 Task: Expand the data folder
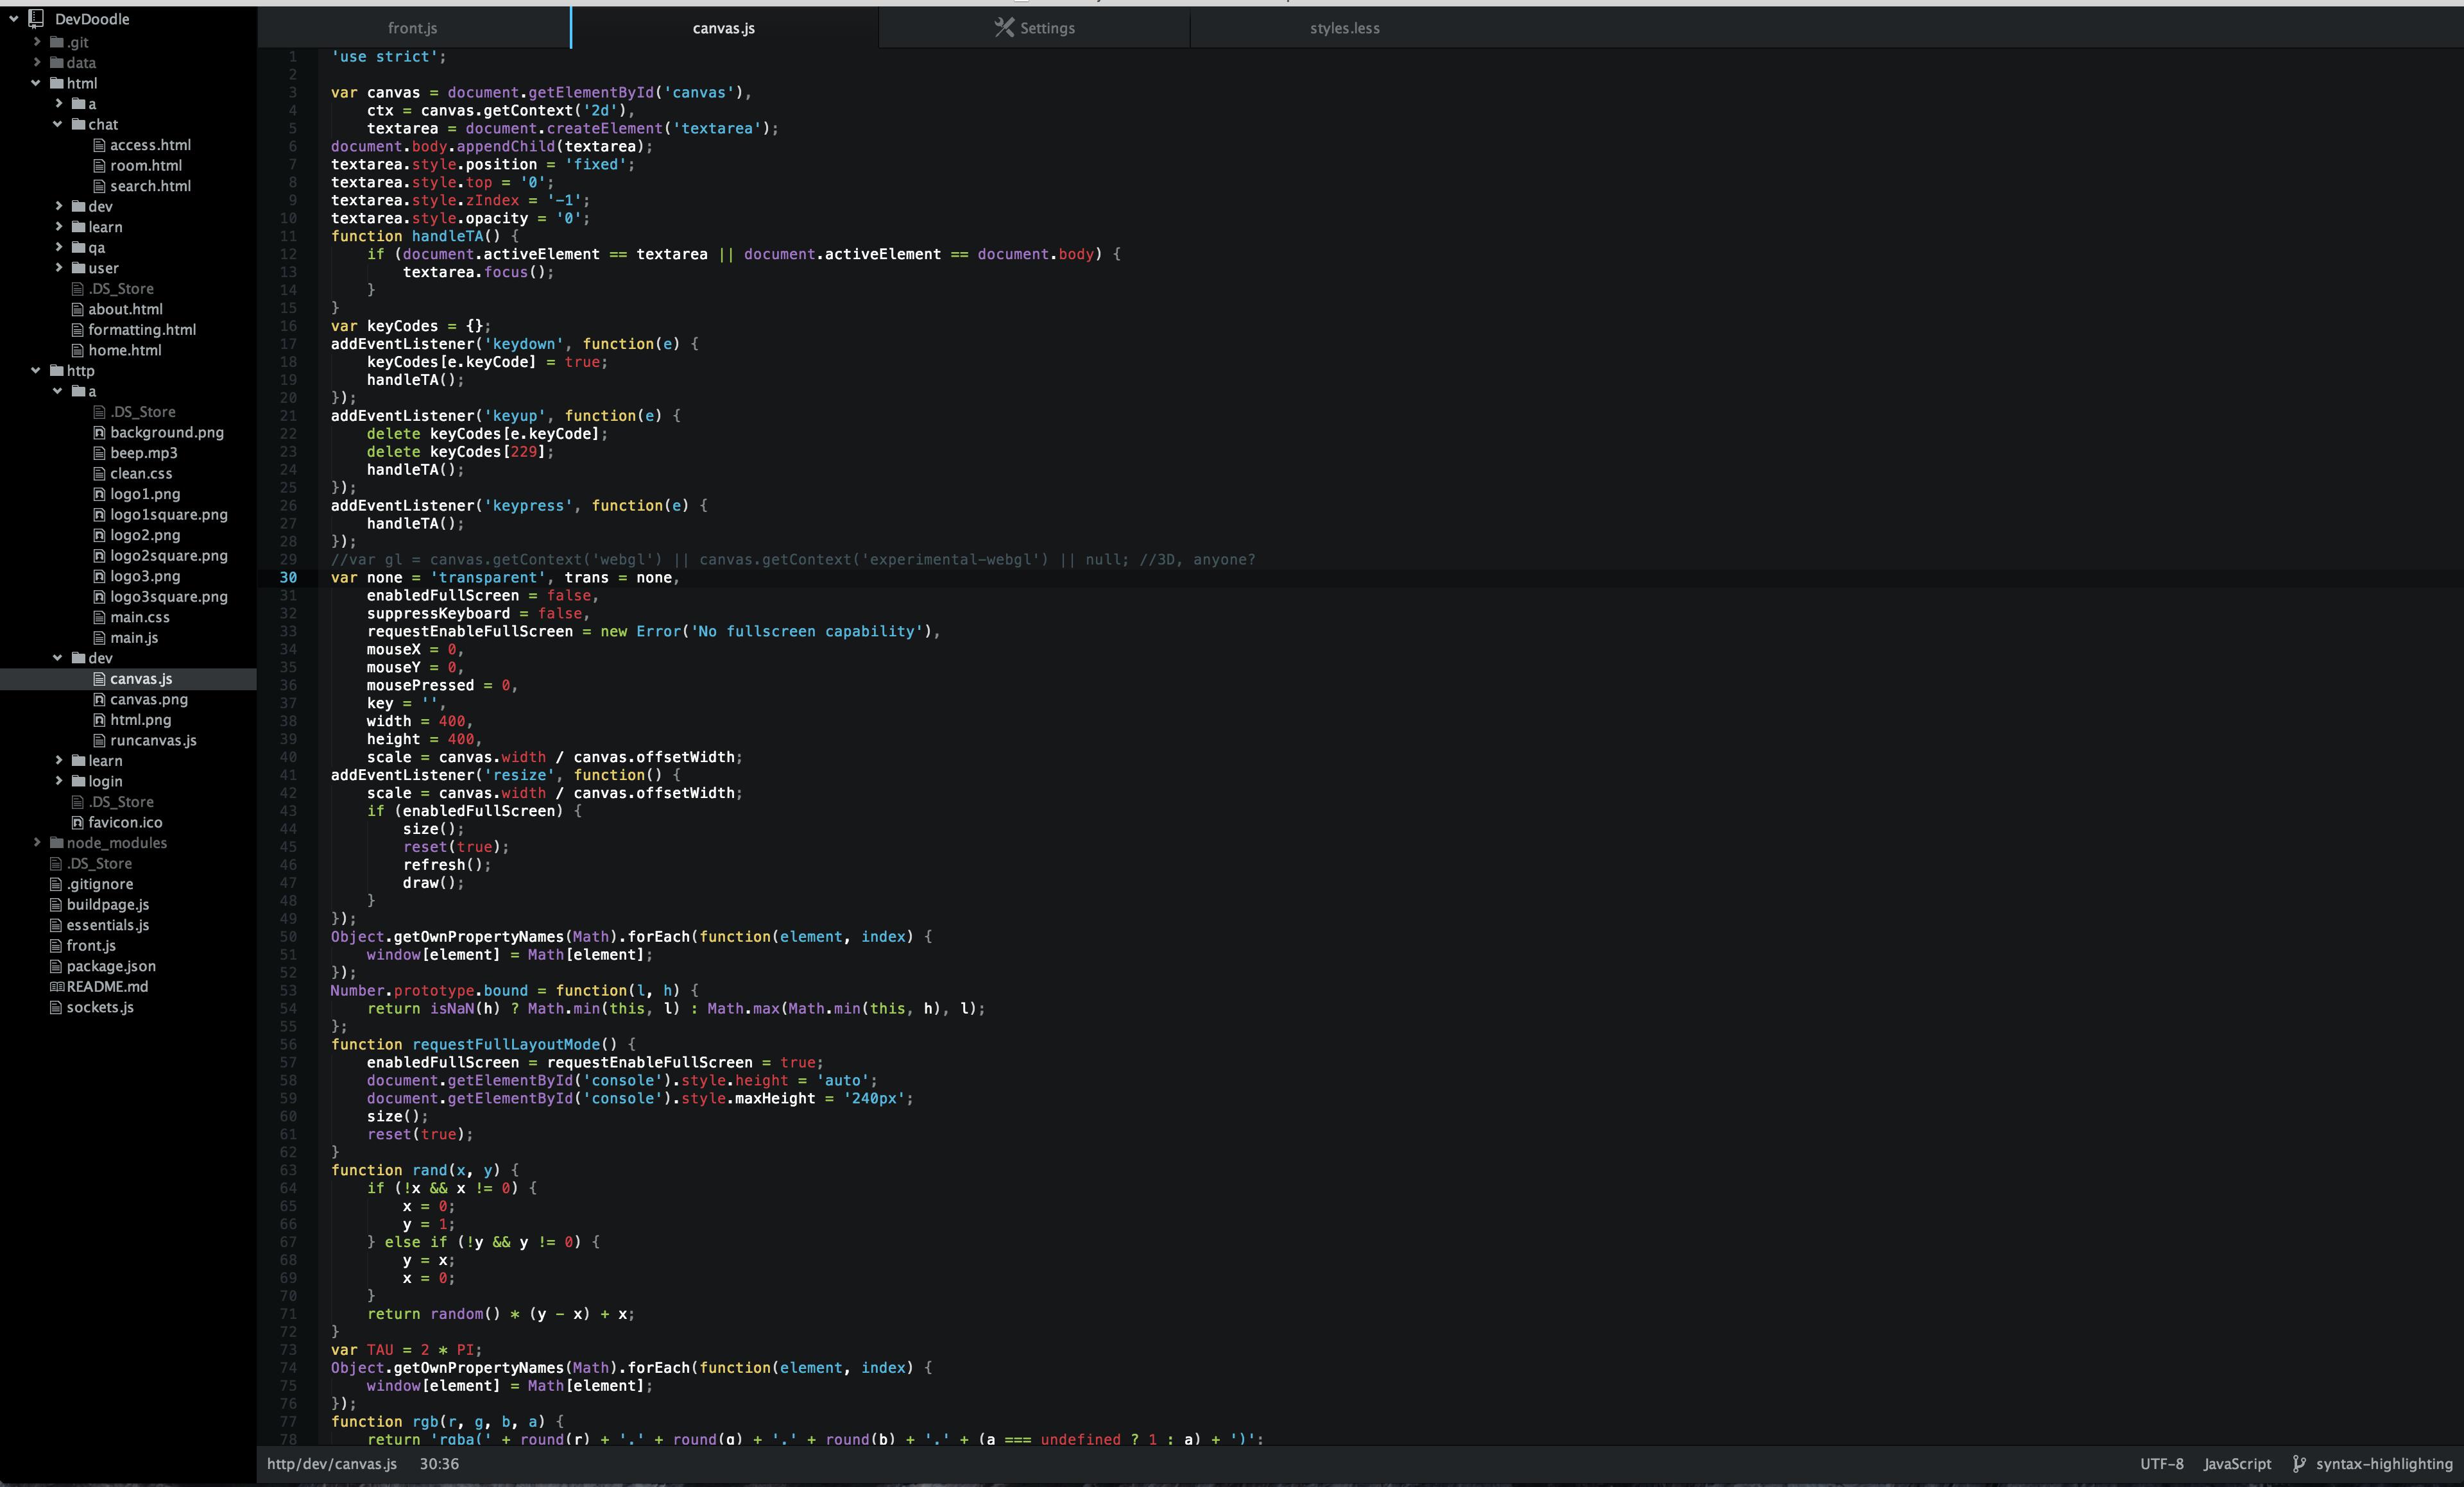point(36,62)
